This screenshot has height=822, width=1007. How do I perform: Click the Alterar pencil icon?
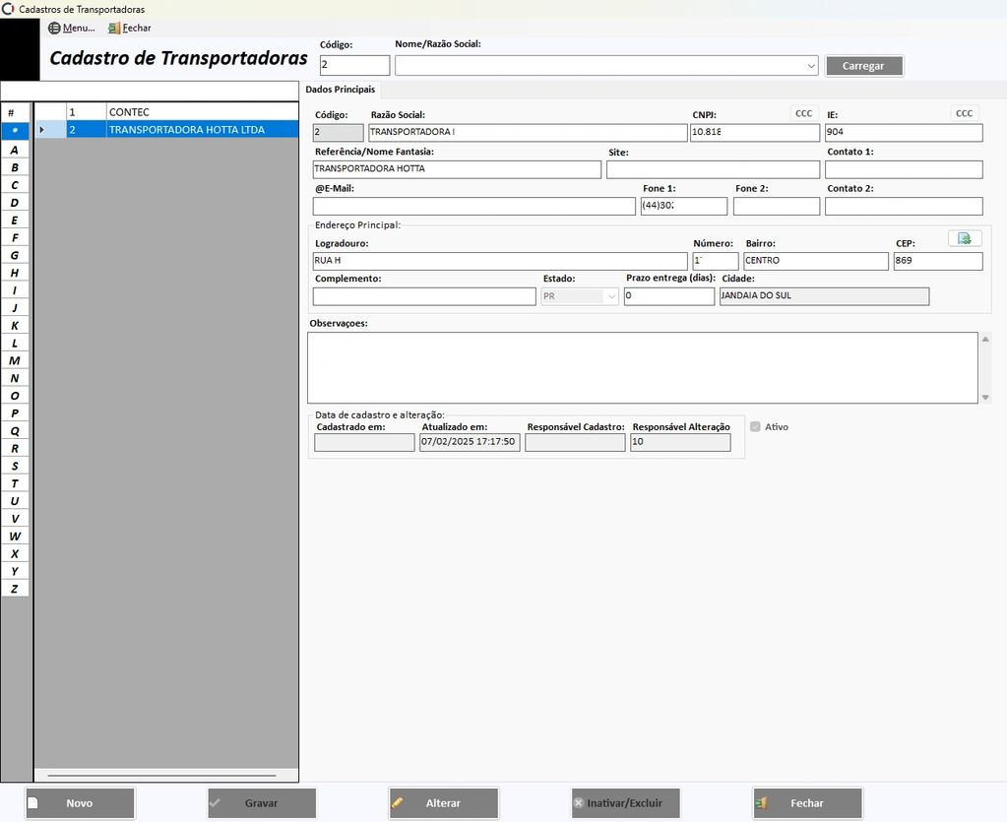coord(398,803)
